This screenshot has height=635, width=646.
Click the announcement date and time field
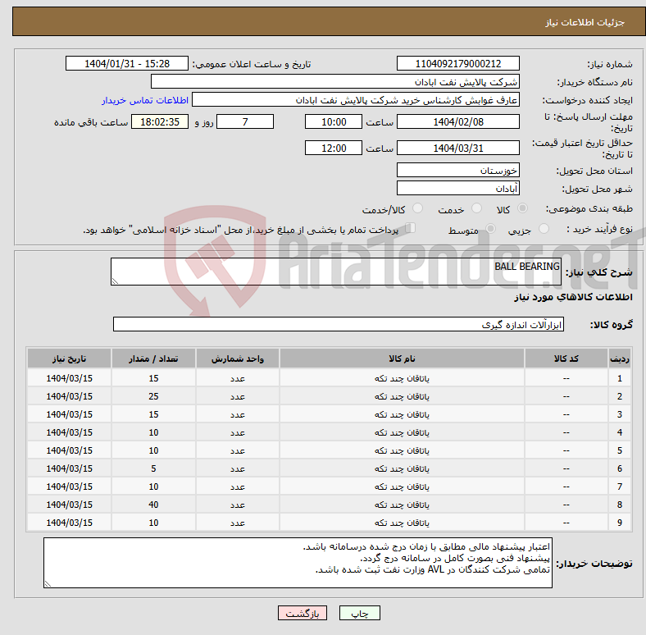click(127, 63)
